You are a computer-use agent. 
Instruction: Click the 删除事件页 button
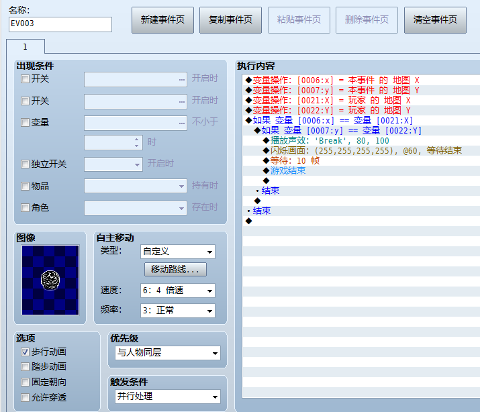[367, 20]
